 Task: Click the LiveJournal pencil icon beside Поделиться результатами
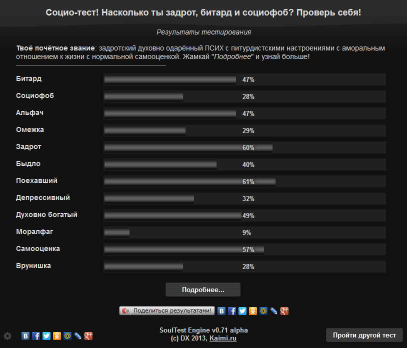coord(274,311)
